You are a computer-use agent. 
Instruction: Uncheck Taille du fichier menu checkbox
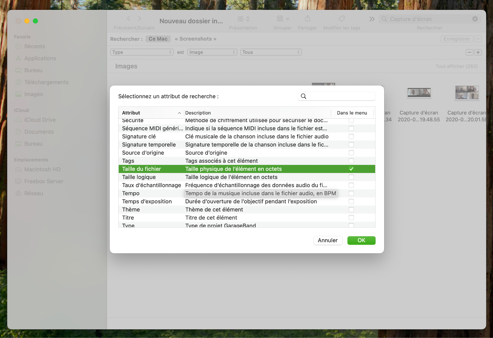[351, 169]
